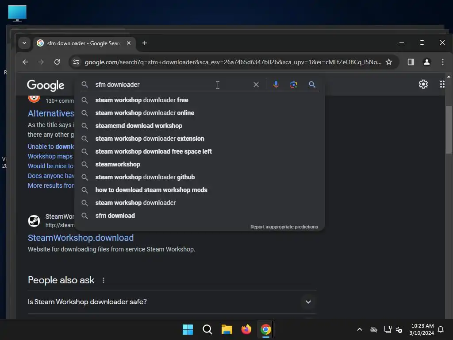Select the desktop monitor icon
Image resolution: width=453 pixels, height=340 pixels.
coord(17,13)
